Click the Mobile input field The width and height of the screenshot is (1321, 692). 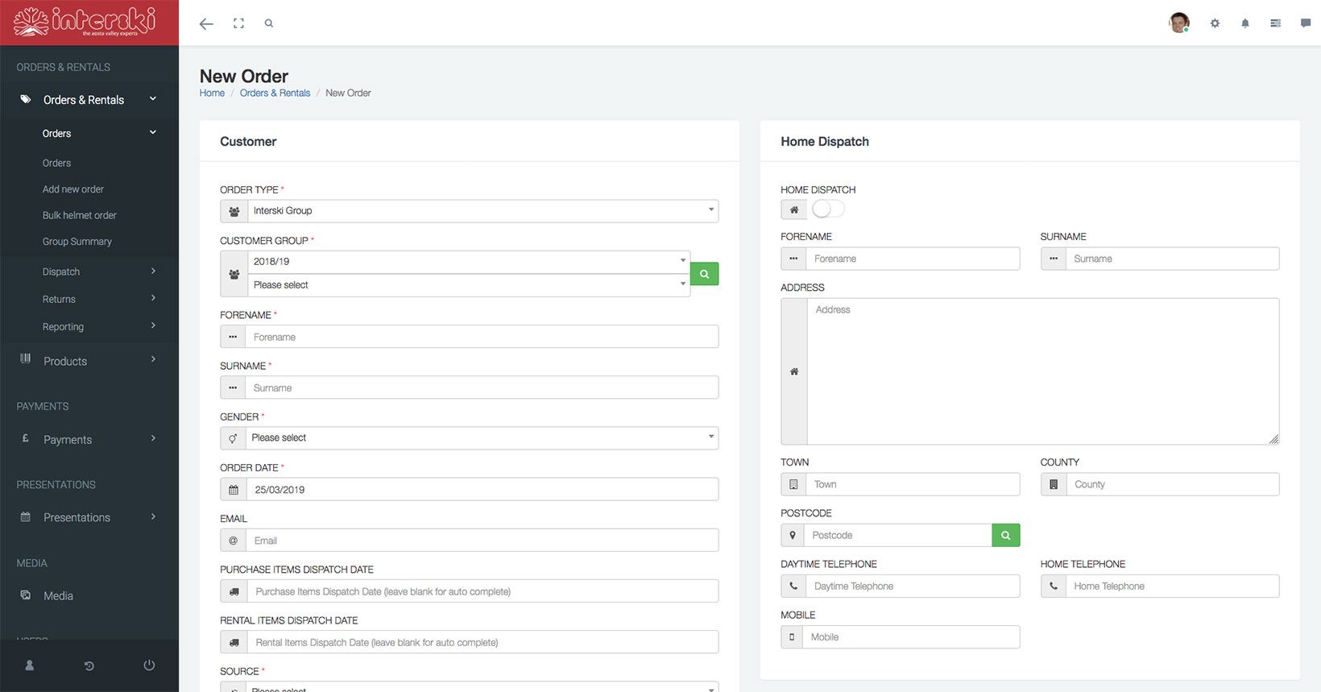point(911,636)
